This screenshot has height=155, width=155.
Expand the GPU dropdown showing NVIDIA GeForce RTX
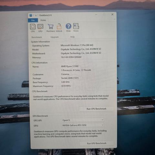tap(83, 125)
